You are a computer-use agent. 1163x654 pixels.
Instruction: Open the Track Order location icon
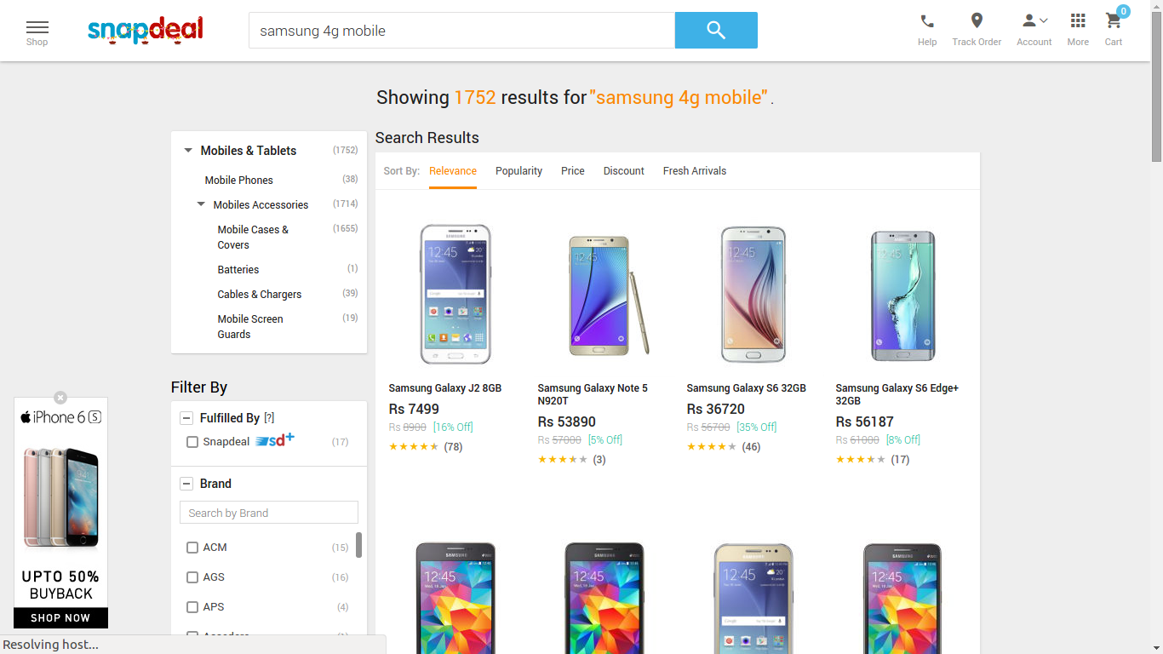coord(977,22)
